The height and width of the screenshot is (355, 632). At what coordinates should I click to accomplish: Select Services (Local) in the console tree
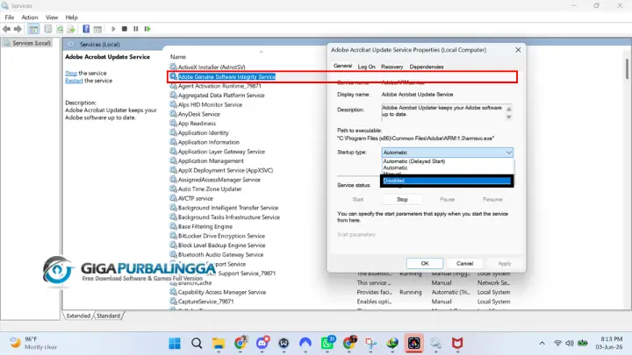click(x=32, y=43)
